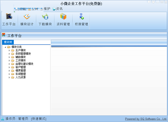The width and height of the screenshot is (168, 122).
Task: Select the 辅助模块 tree item
Action: coord(20,57)
